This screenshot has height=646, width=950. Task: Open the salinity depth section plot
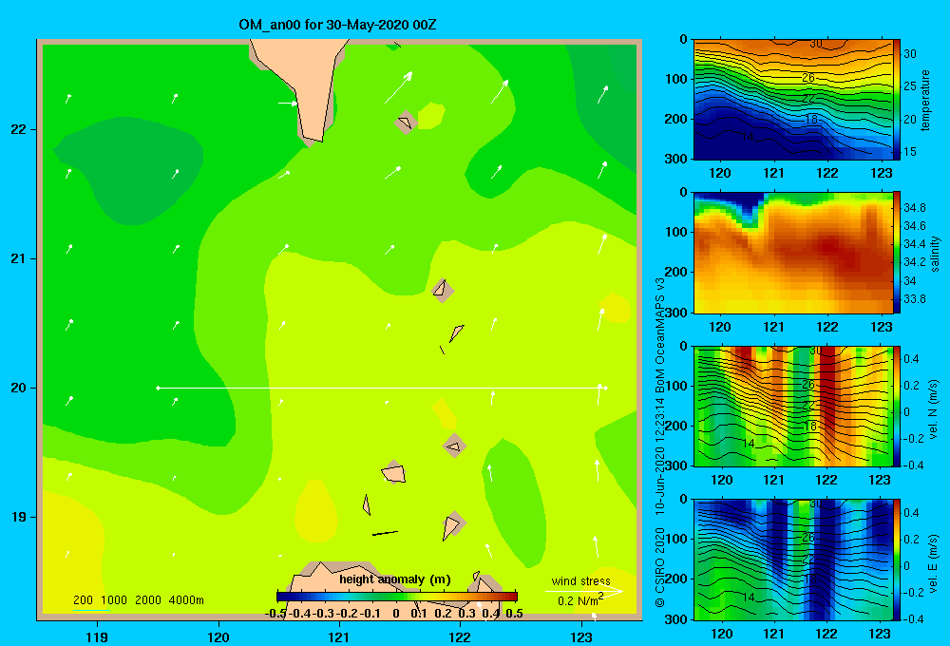click(x=793, y=253)
